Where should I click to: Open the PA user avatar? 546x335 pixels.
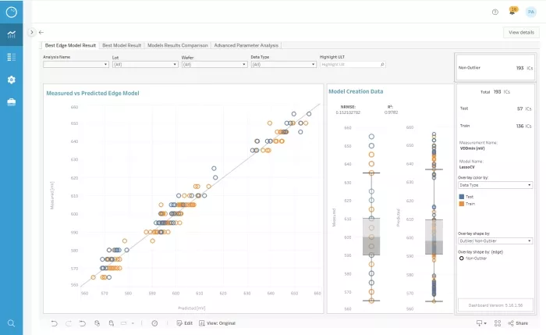pos(531,12)
